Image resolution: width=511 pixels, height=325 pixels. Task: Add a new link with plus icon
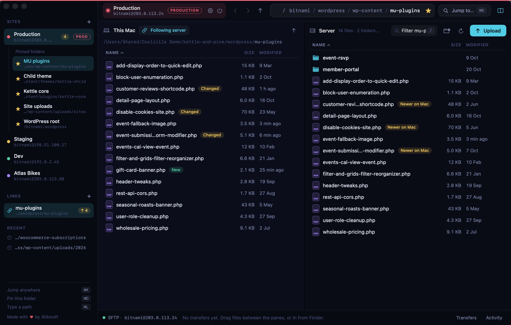89,196
